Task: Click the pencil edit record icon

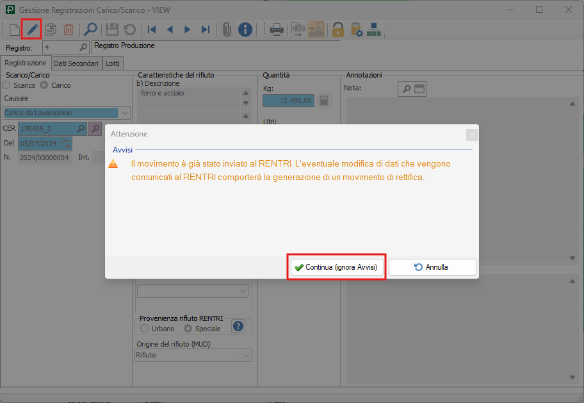Action: tap(32, 29)
